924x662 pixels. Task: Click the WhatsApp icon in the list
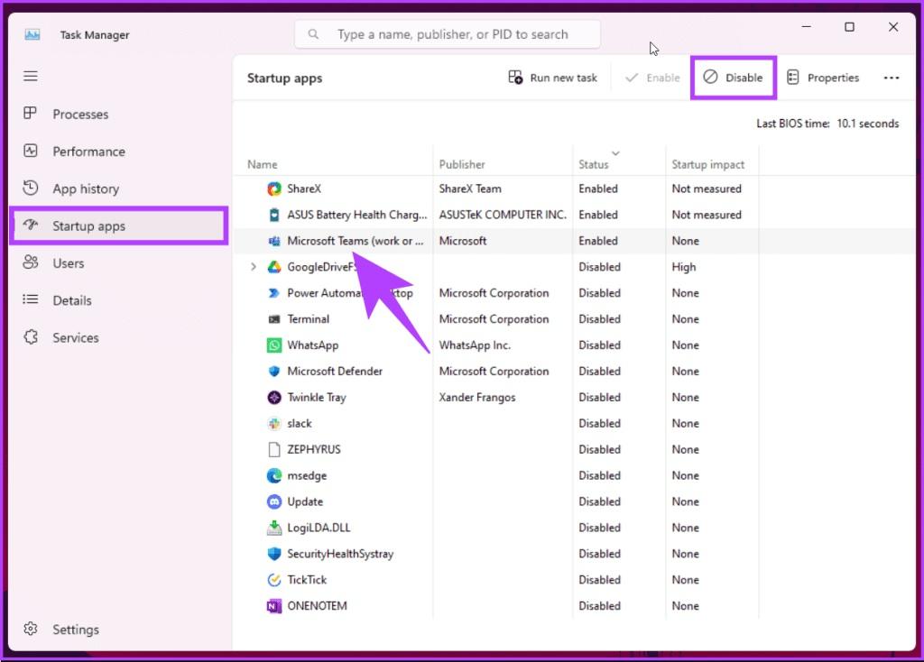click(274, 345)
